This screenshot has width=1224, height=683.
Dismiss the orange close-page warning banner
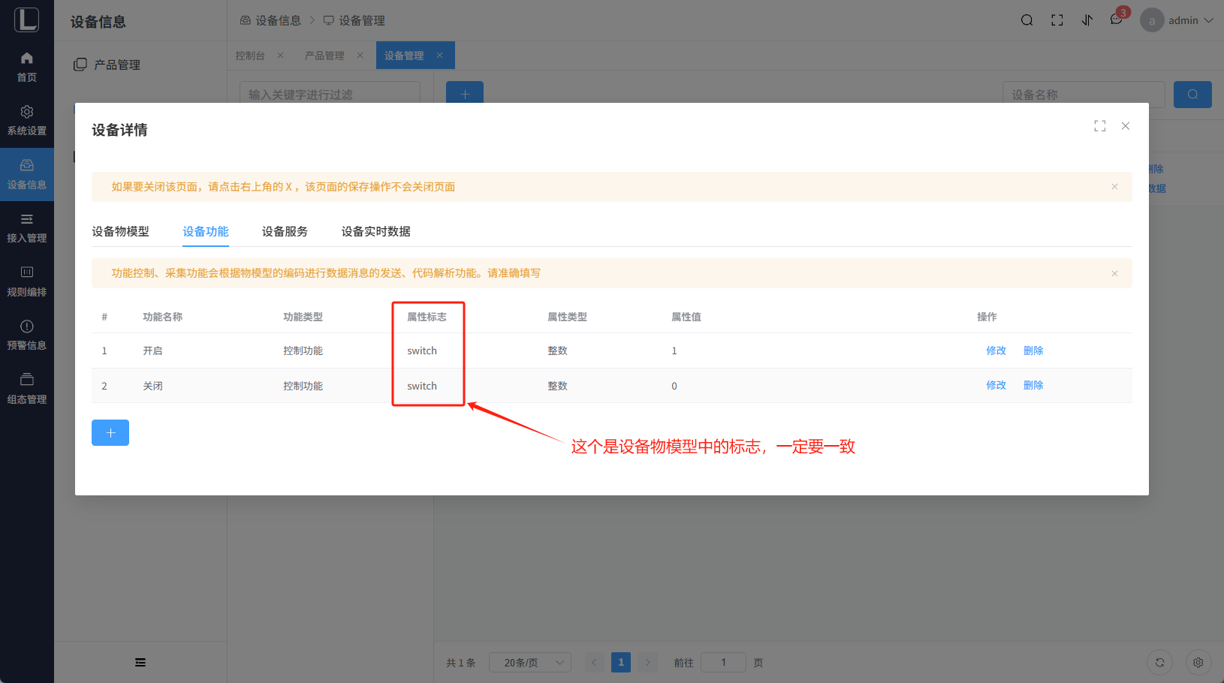(1114, 187)
